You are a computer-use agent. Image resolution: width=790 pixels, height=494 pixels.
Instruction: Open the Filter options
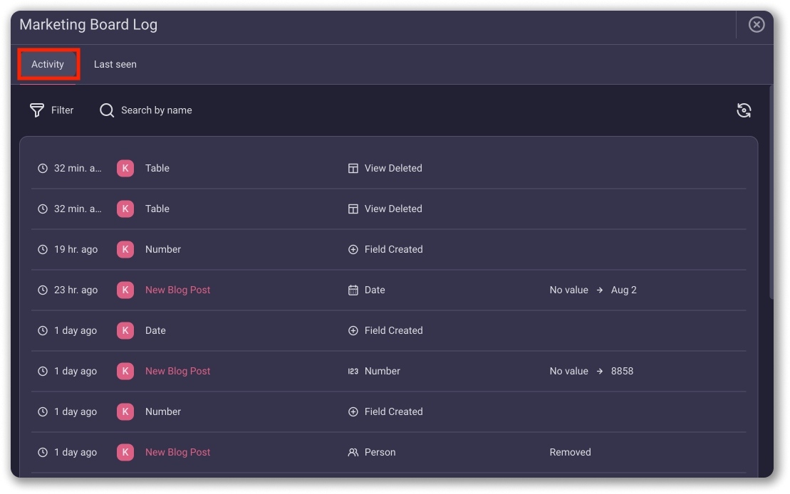tap(51, 110)
